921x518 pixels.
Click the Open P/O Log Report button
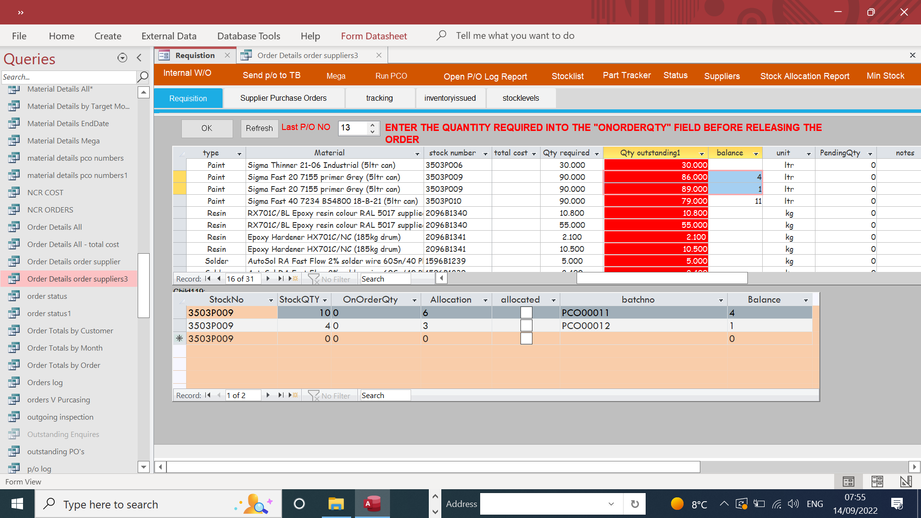[x=485, y=77]
